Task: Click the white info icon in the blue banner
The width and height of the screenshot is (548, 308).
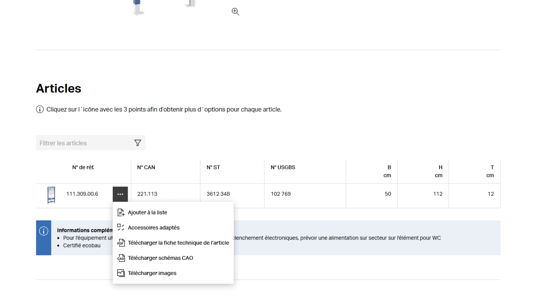Action: (x=43, y=231)
